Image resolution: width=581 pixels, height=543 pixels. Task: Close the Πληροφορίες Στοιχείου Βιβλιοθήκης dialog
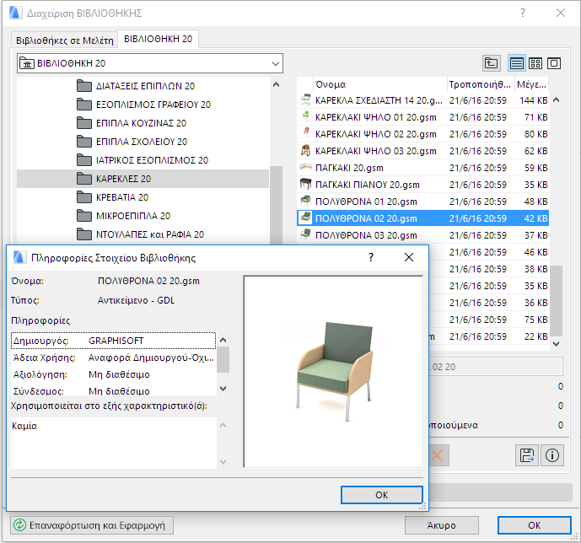[409, 257]
